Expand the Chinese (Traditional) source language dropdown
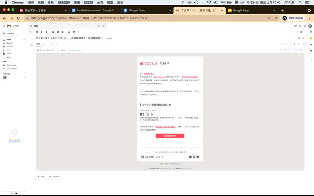 pos(48,50)
